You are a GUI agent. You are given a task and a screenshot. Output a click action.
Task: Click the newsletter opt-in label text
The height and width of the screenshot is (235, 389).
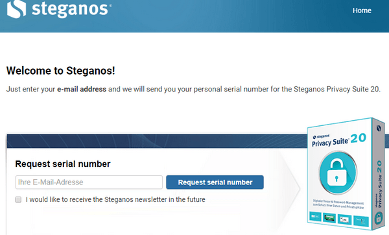click(115, 199)
